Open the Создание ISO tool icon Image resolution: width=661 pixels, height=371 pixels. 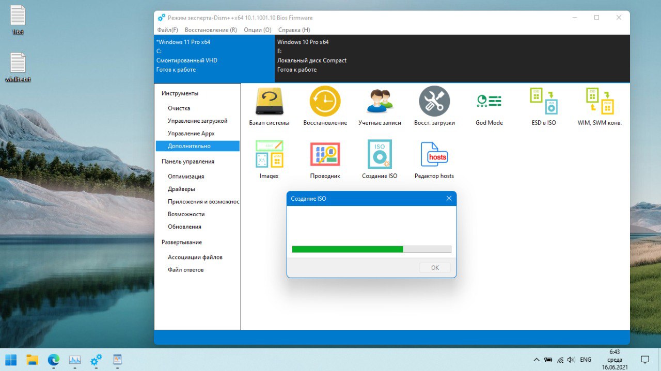coord(380,154)
